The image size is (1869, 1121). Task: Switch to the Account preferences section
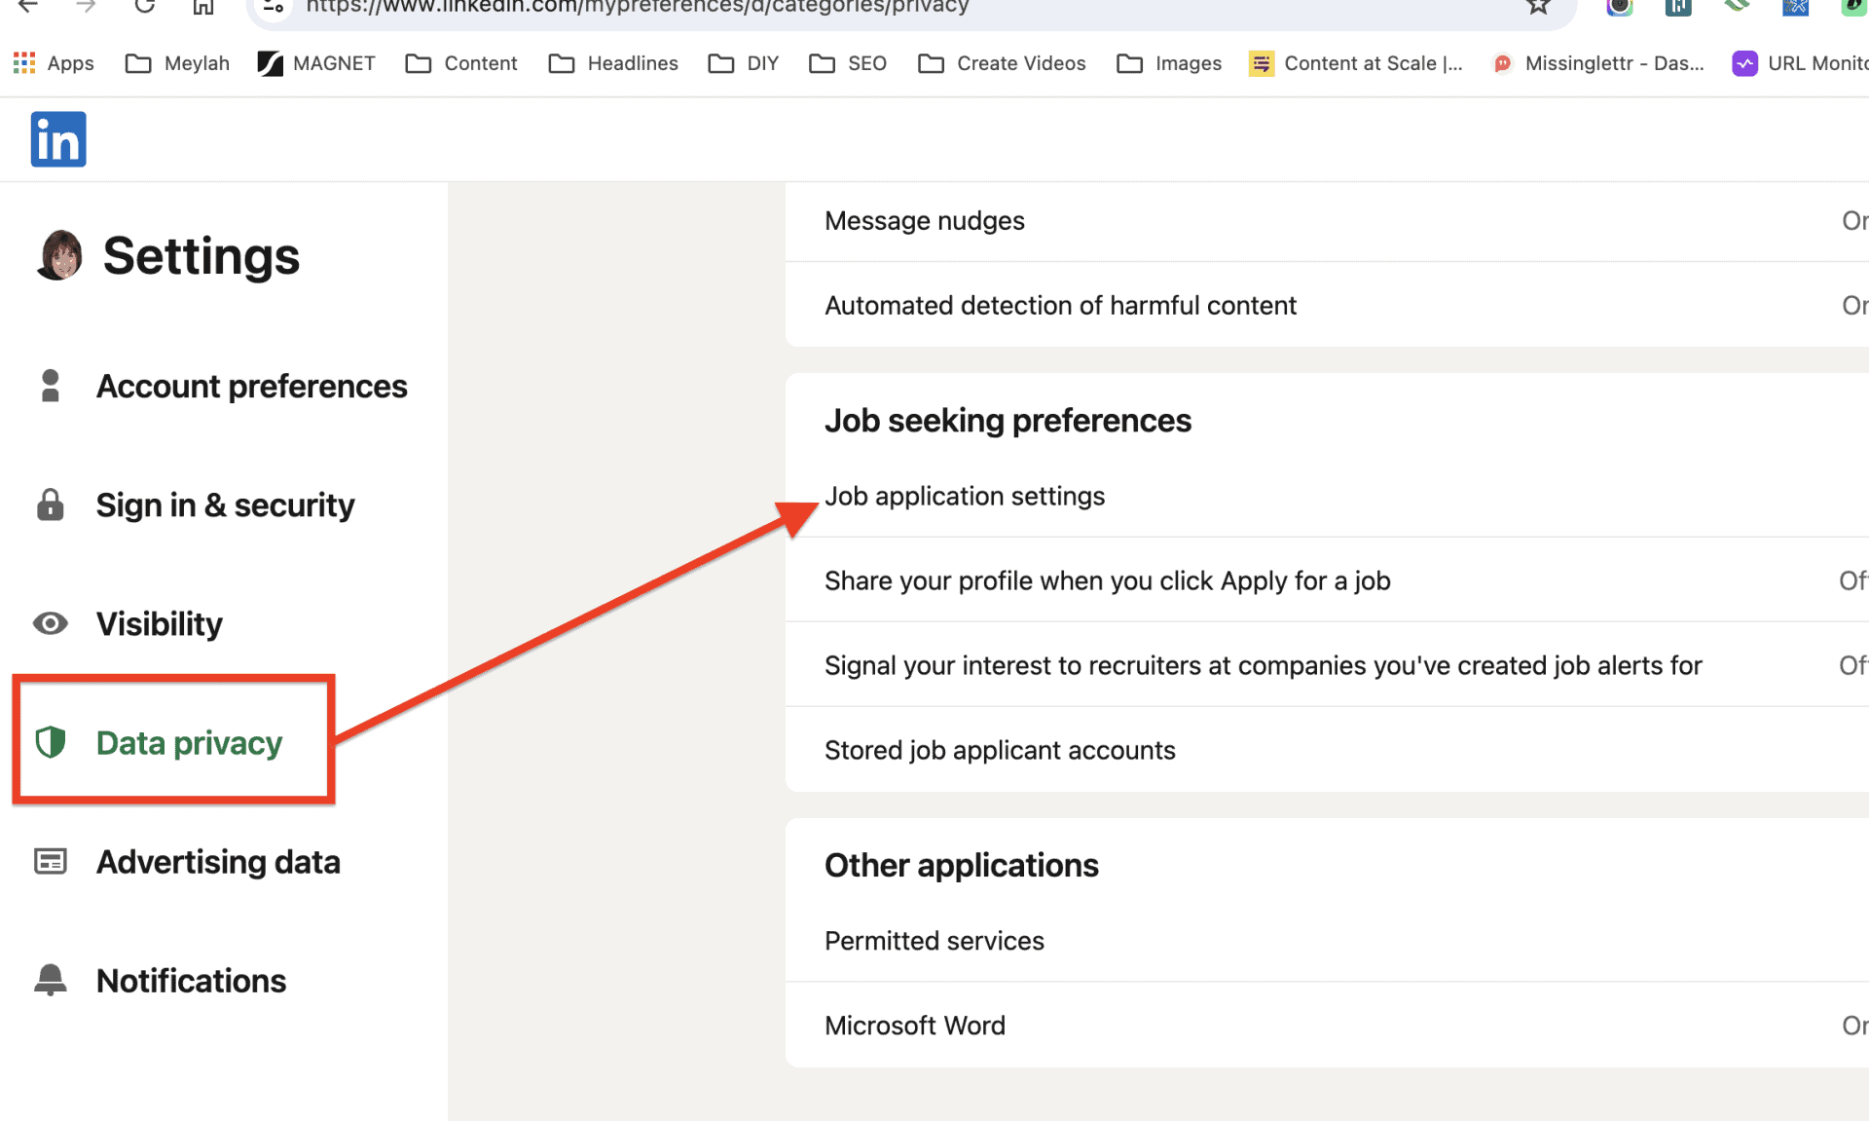[x=251, y=386]
